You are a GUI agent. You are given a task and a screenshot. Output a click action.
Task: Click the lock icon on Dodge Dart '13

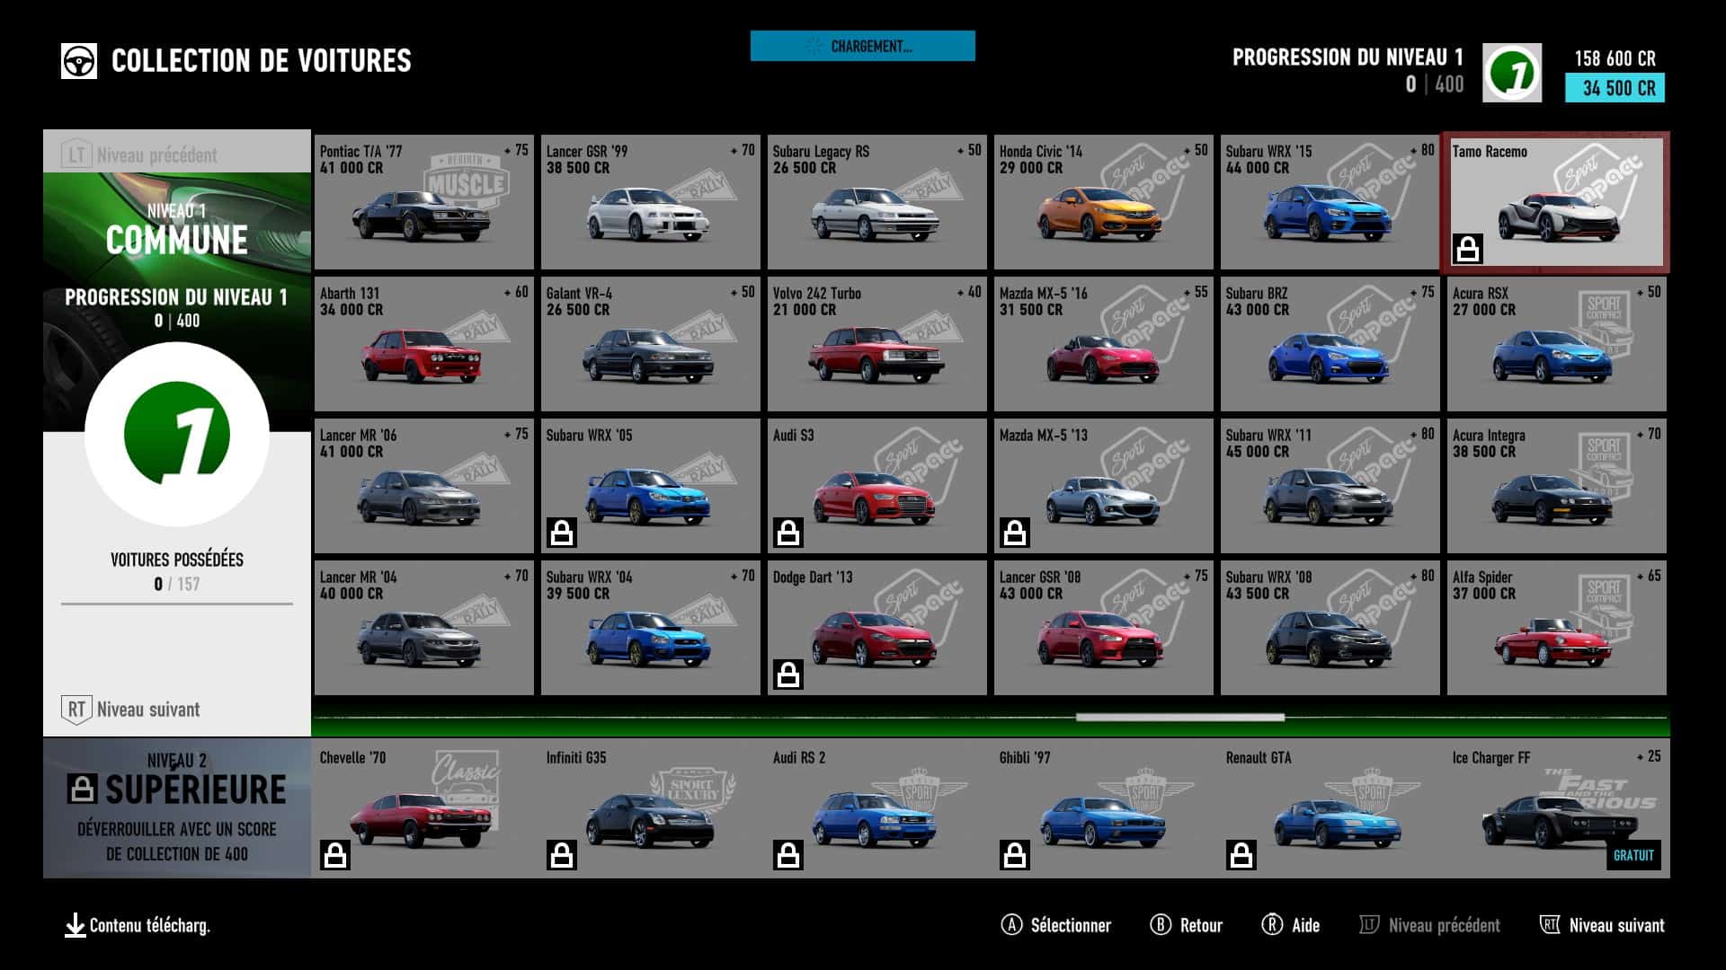(788, 675)
